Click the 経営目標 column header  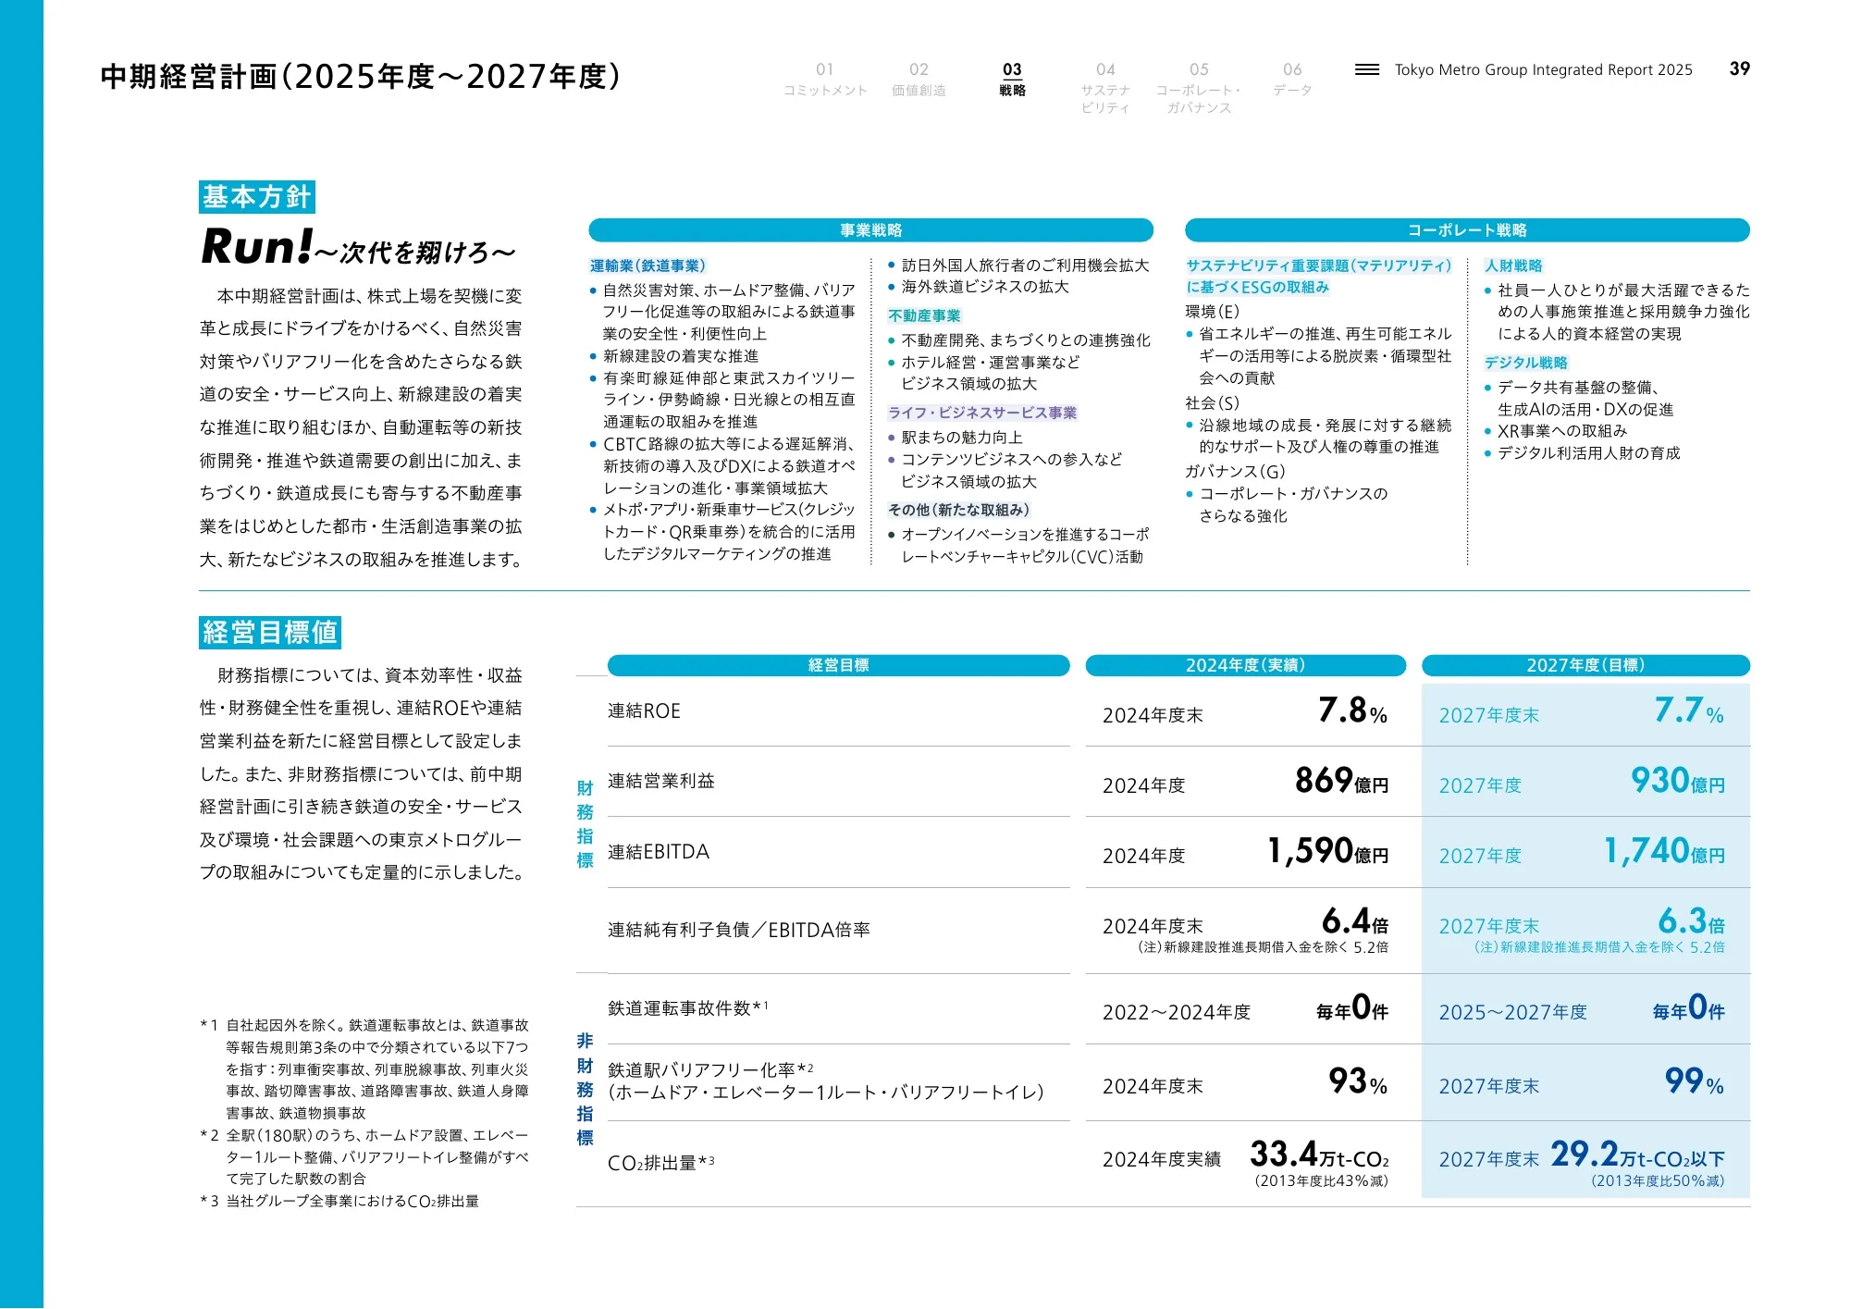click(838, 665)
